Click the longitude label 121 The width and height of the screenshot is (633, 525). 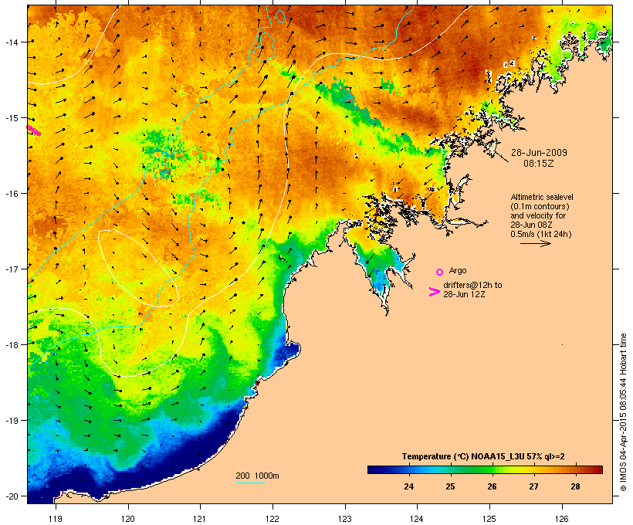tap(200, 519)
